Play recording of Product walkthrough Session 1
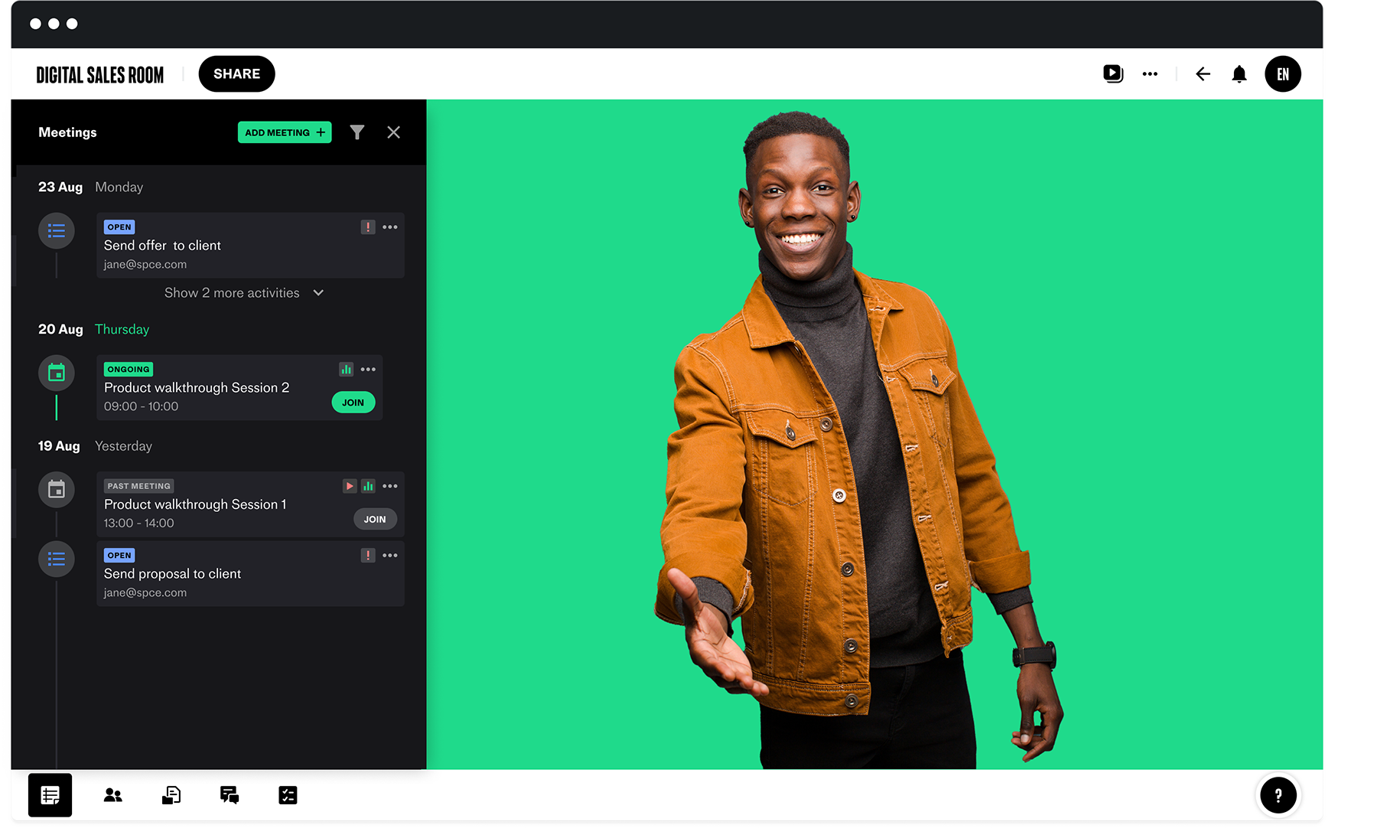The image size is (1377, 828). [350, 486]
